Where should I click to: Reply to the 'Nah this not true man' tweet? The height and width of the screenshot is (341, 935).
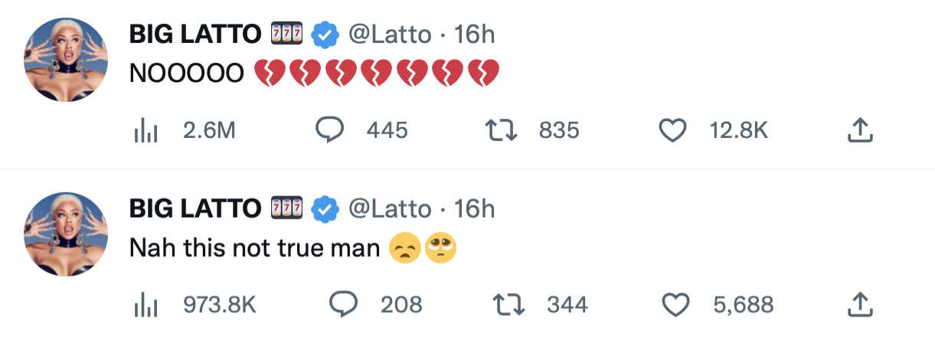pyautogui.click(x=345, y=304)
